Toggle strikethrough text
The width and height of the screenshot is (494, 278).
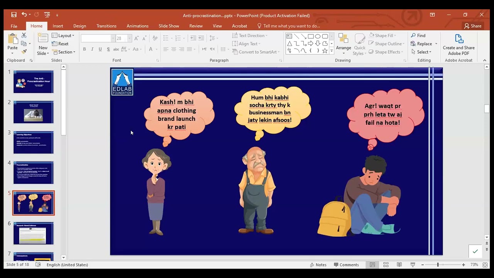[x=116, y=49]
